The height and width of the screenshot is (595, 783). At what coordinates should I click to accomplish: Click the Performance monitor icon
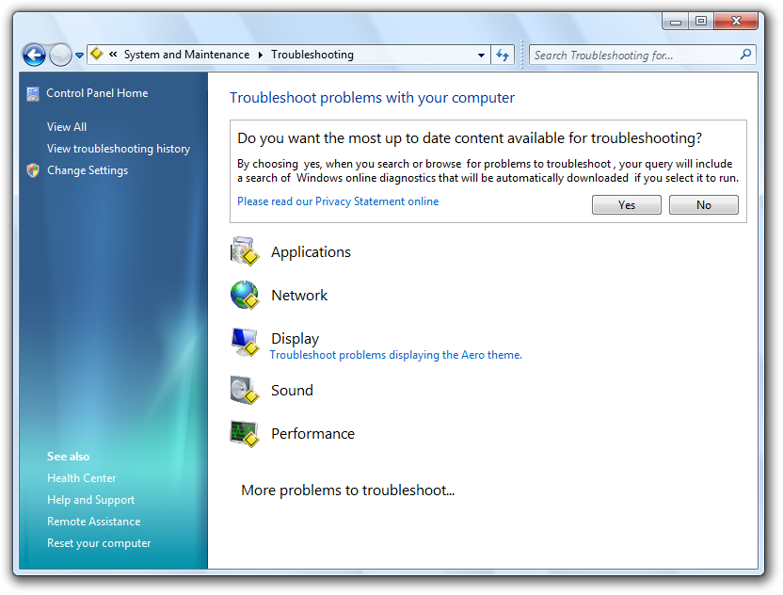(245, 434)
